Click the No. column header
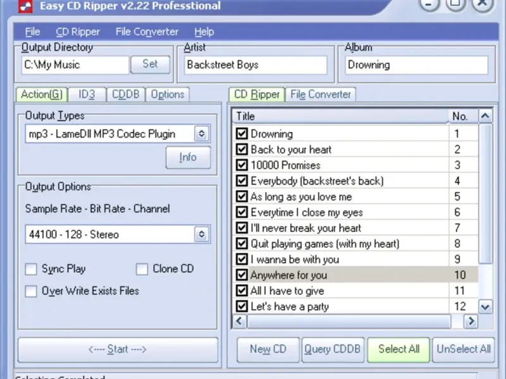The height and width of the screenshot is (379, 506). (x=464, y=116)
